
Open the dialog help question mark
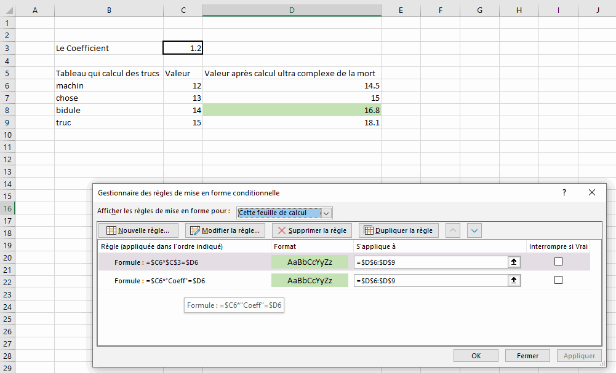point(564,192)
